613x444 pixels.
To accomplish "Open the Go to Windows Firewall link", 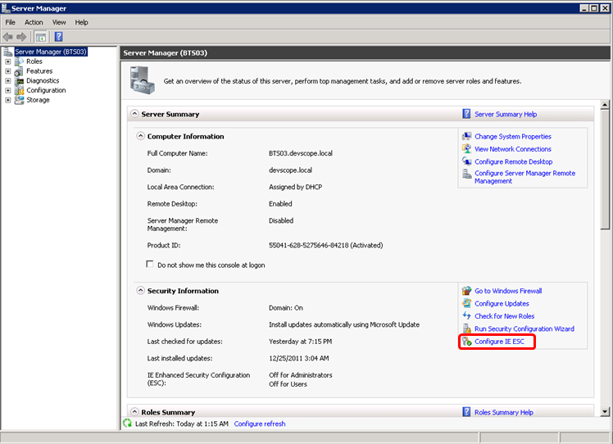I will (x=508, y=291).
